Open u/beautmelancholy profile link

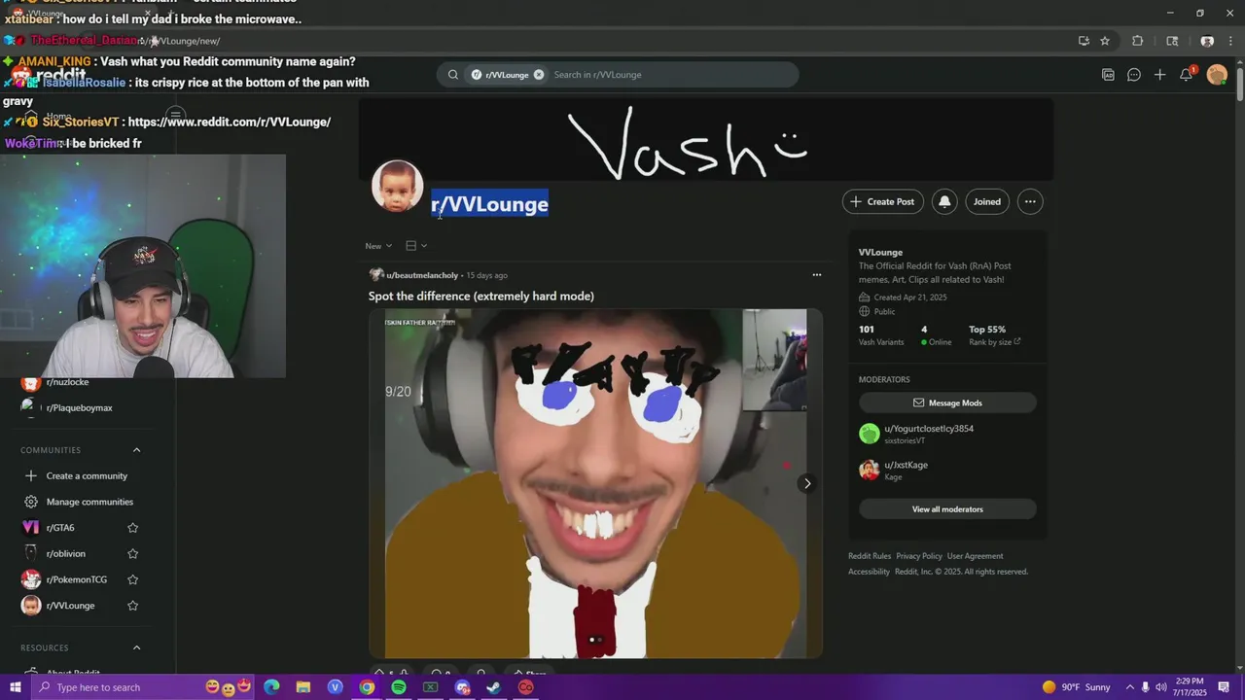click(x=422, y=275)
